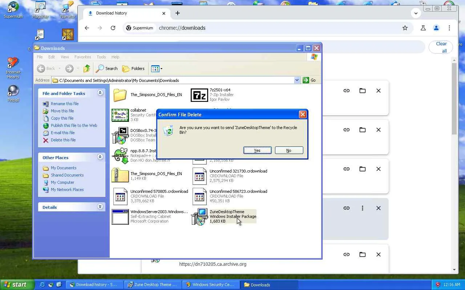Click Clear all in Supermium downloads
Screen dimensions: 465x290
441,47
